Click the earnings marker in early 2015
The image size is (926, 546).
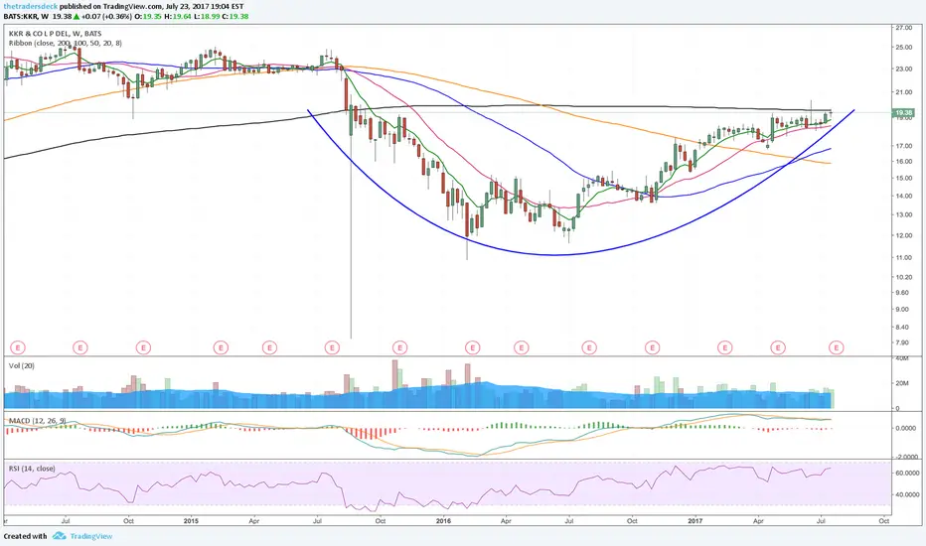click(x=221, y=347)
